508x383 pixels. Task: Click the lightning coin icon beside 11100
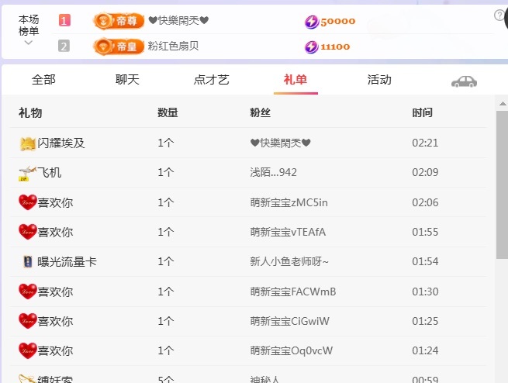[x=311, y=47]
